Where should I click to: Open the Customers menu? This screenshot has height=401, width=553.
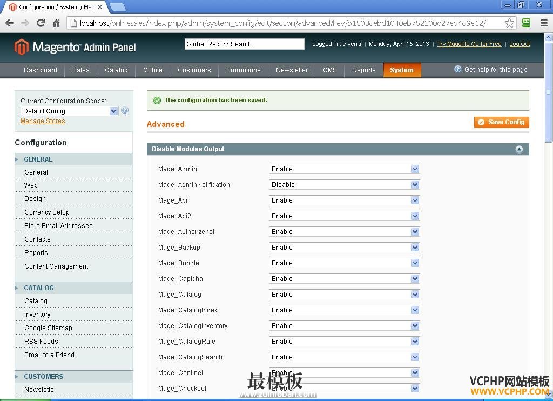(x=194, y=70)
